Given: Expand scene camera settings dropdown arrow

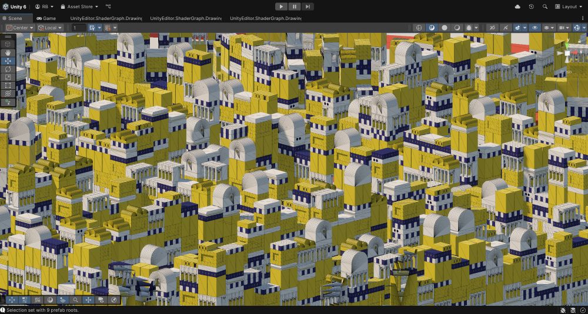Looking at the screenshot, I should (x=569, y=28).
